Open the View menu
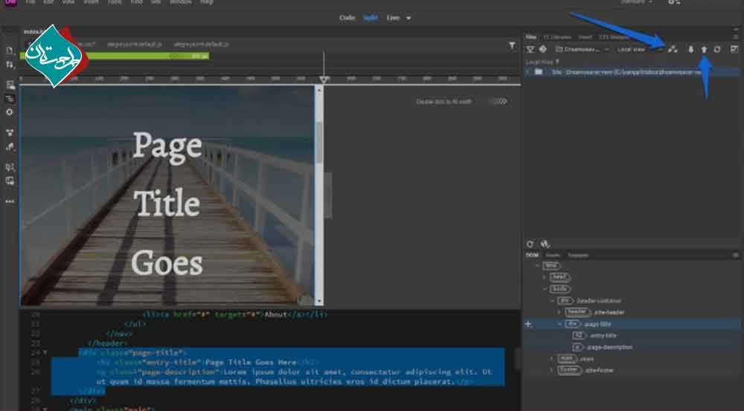The image size is (744, 411). point(68,2)
